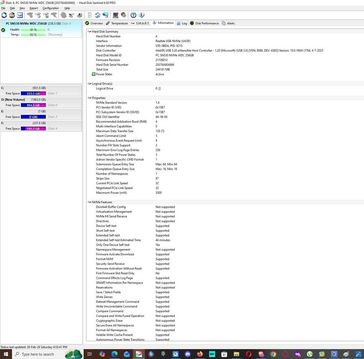Viewport: 364px width, 359px height.
Task: Select the D: [New Volume] drive panel
Action: tap(41, 102)
